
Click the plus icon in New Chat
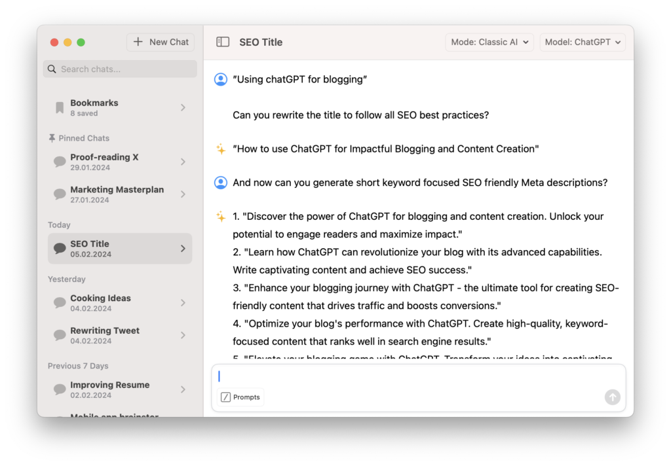(138, 42)
